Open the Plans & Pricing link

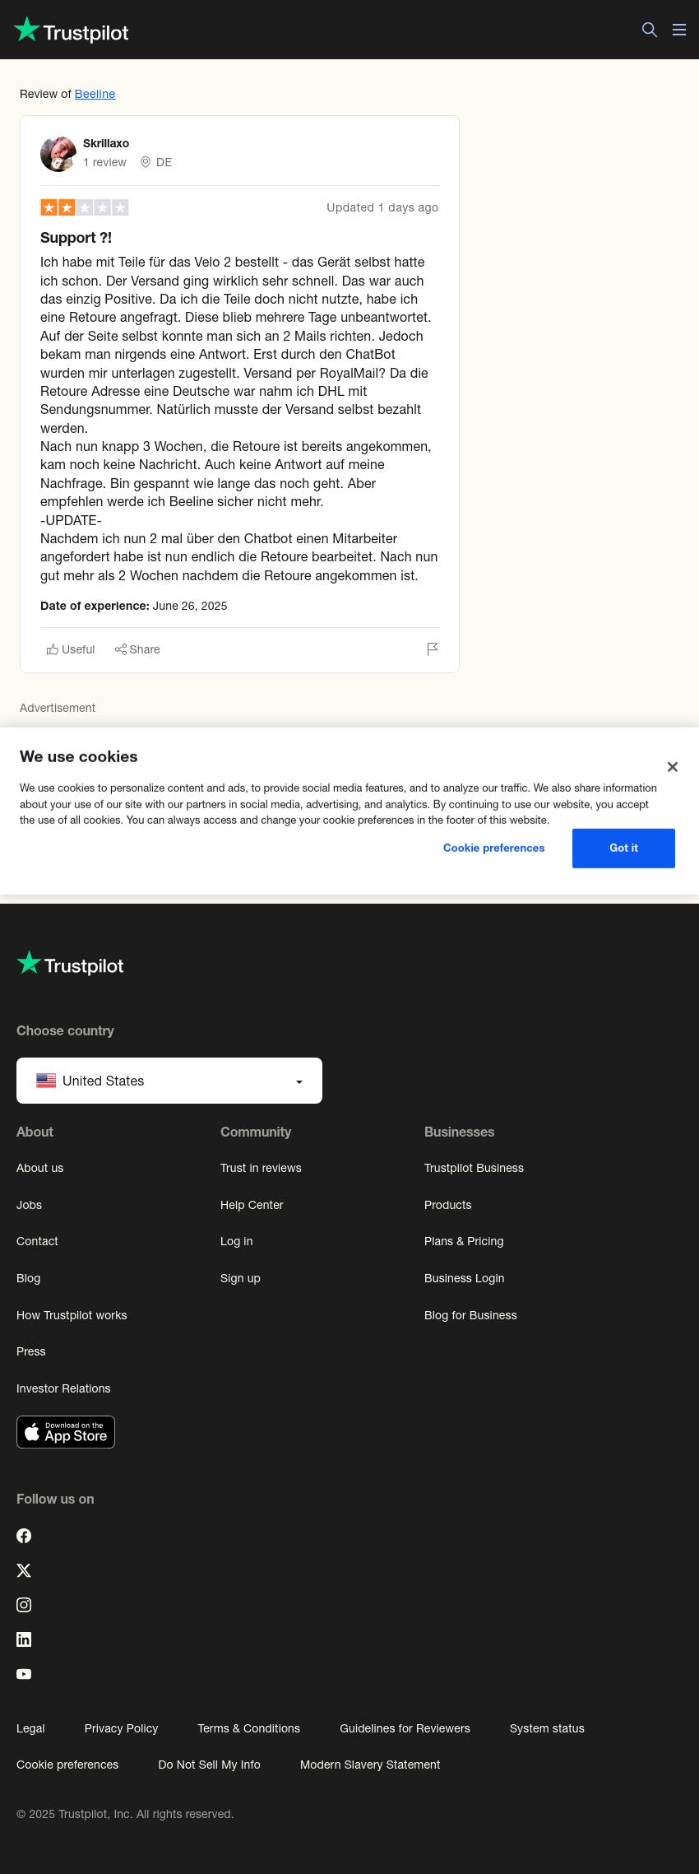(x=464, y=1241)
